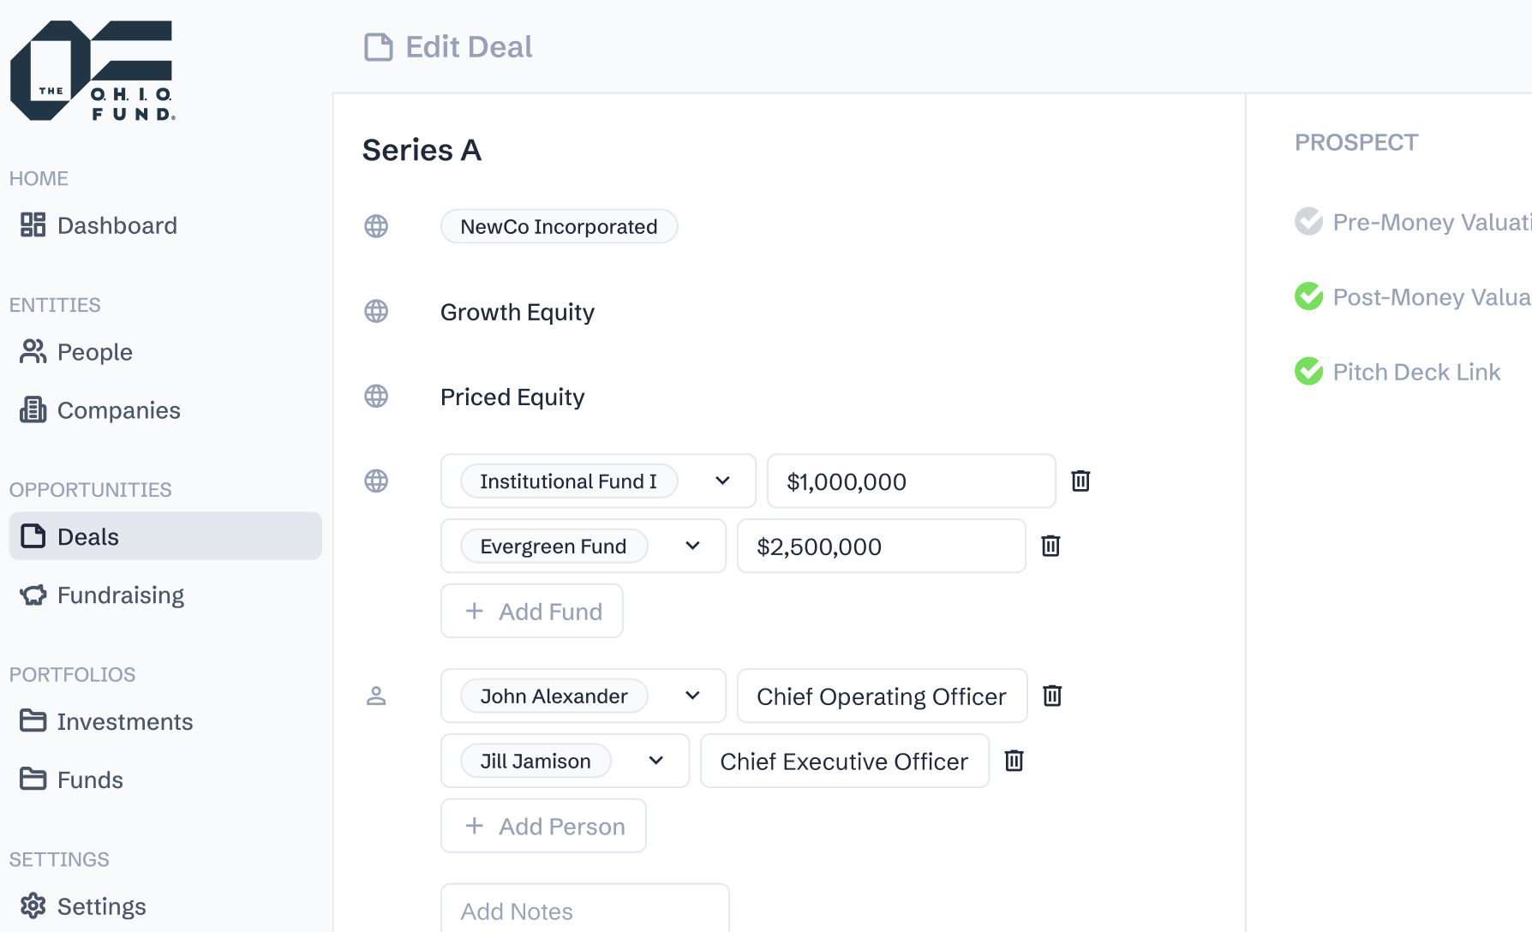This screenshot has height=932, width=1532.
Task: Delete the Institutional Fund I row
Action: [x=1080, y=481]
